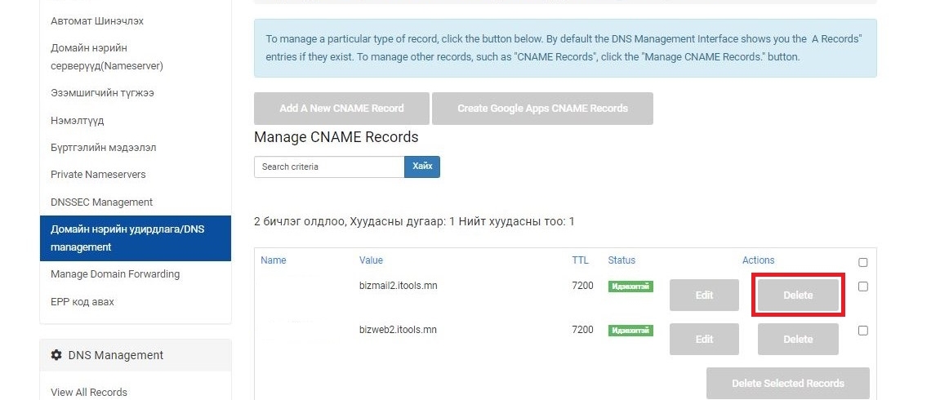Edit the bizmail2.itools.mn record
Screen dimensions: 940x400
[x=704, y=296]
